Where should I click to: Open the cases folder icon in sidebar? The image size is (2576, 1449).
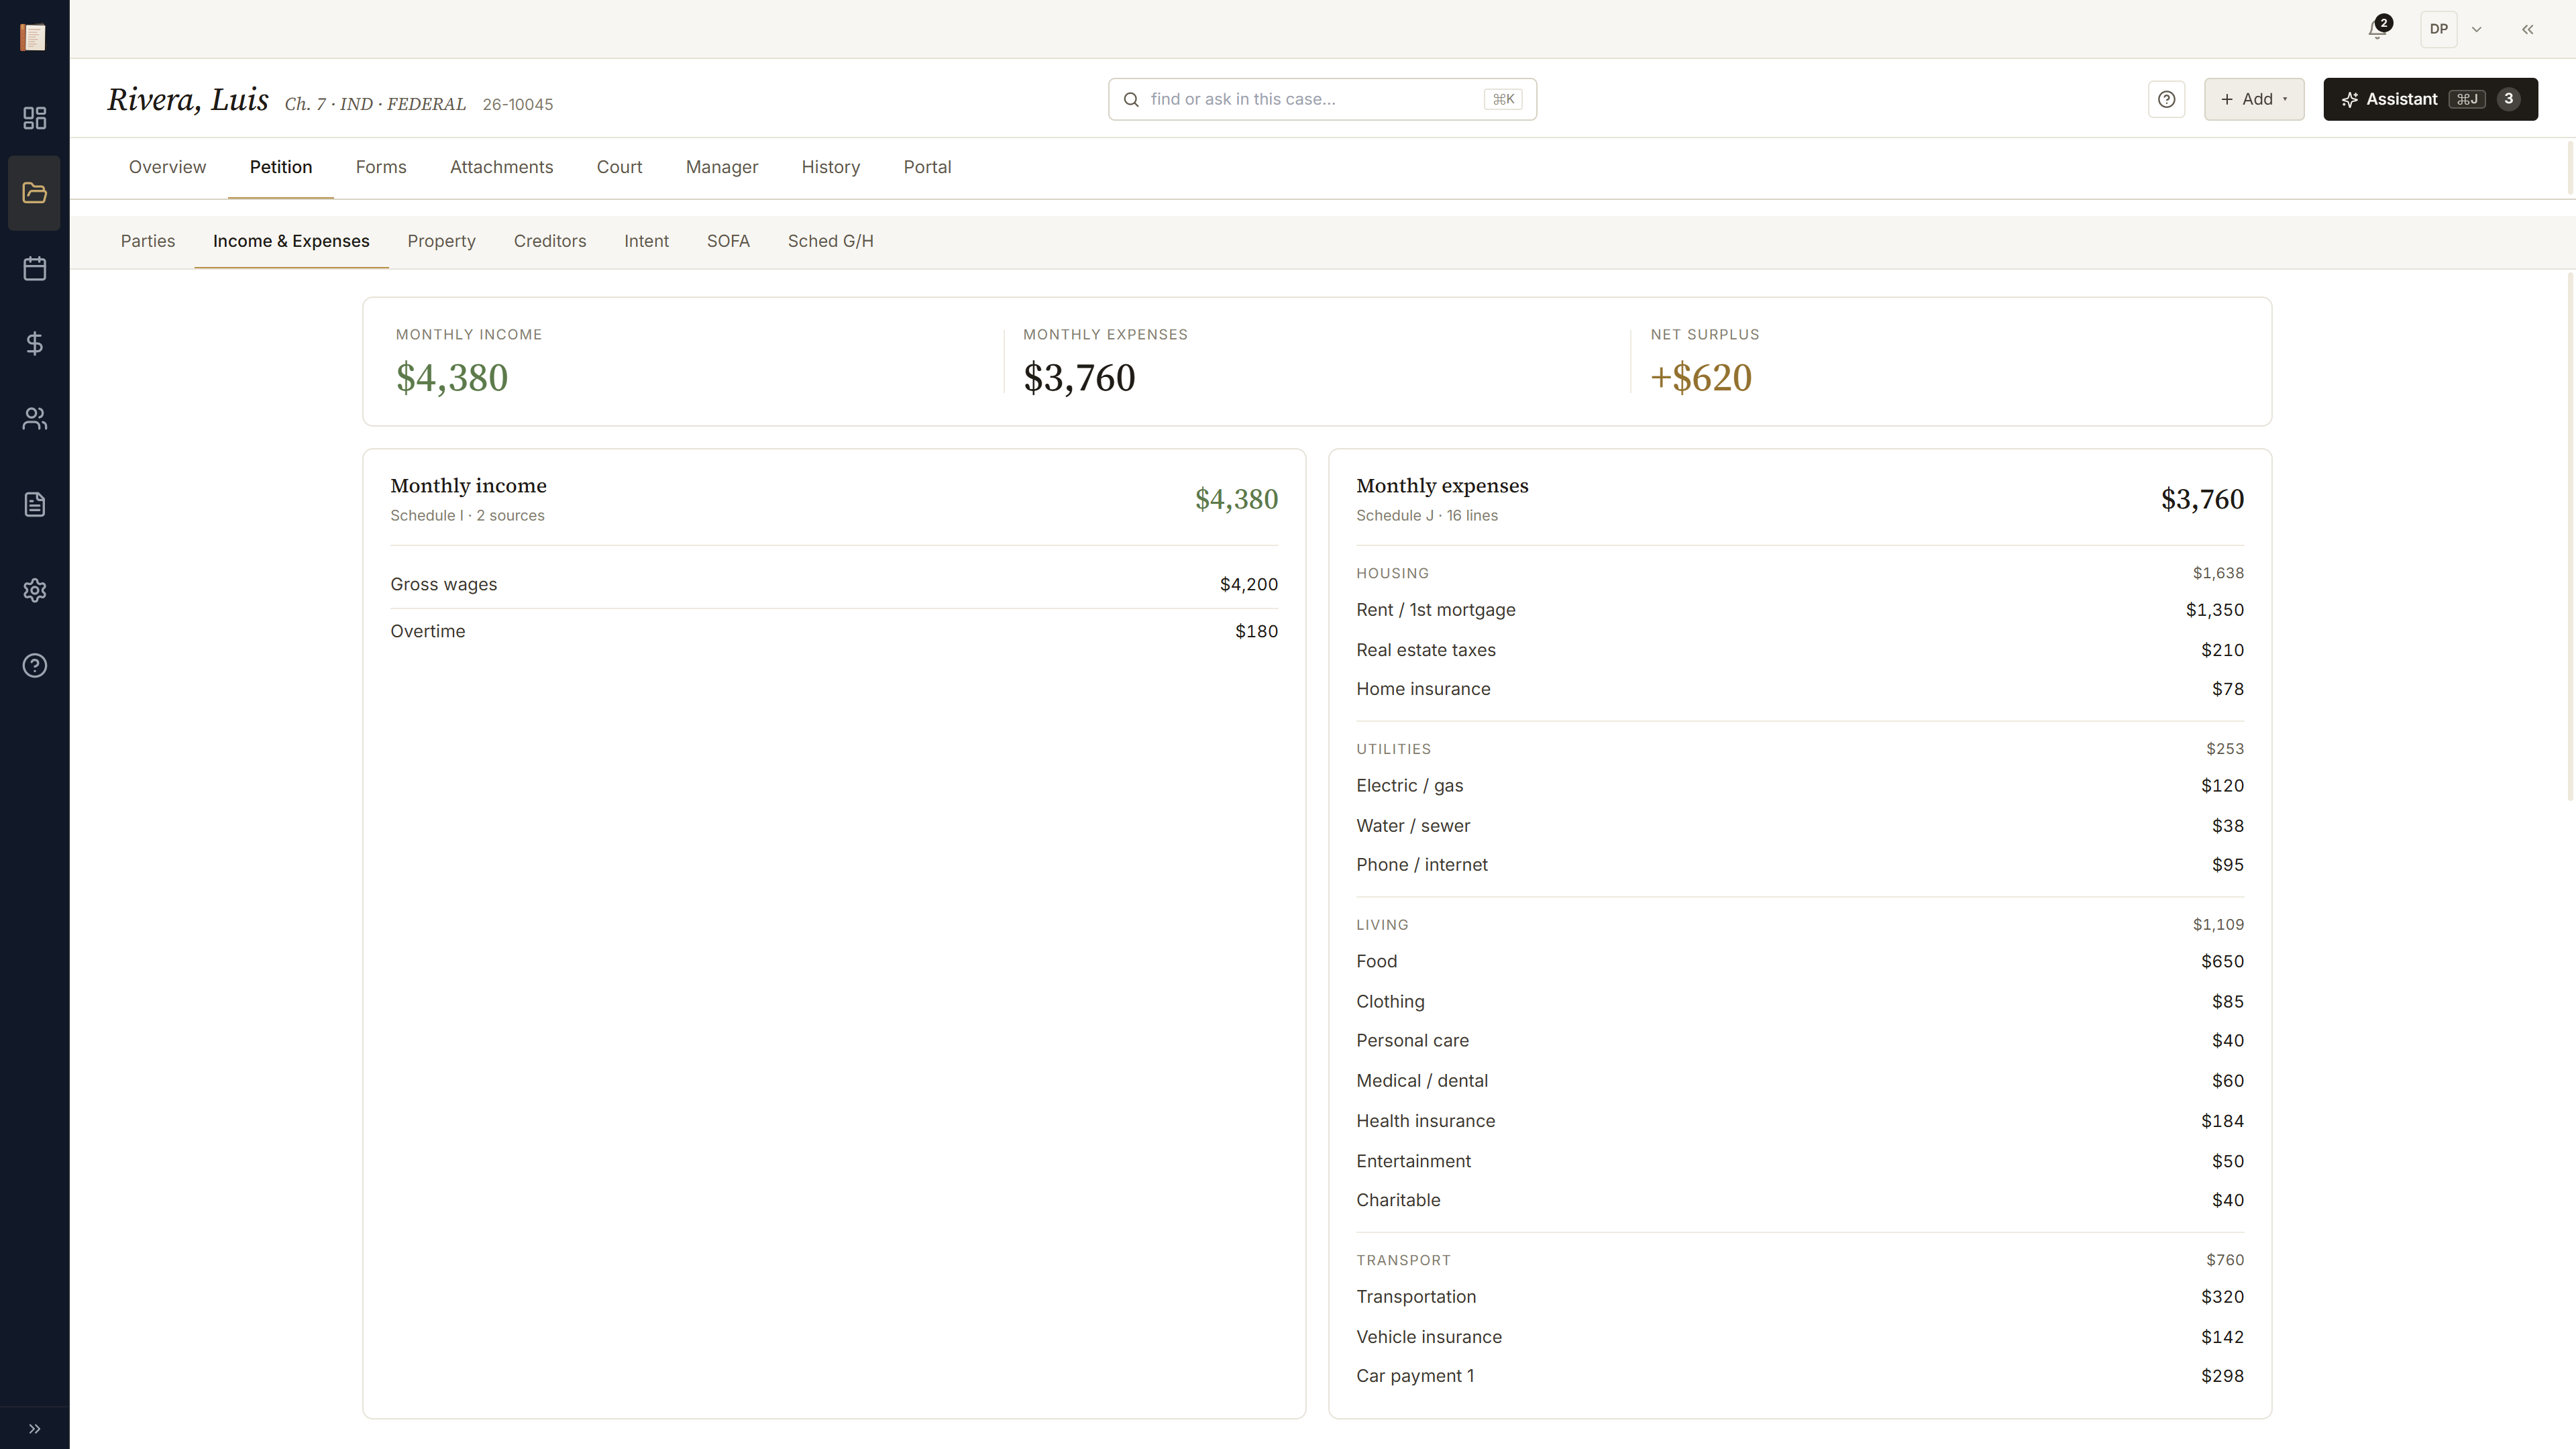[x=34, y=193]
